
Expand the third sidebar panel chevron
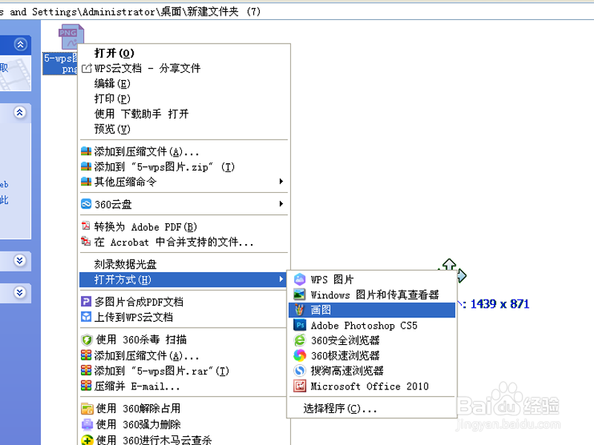(20, 260)
